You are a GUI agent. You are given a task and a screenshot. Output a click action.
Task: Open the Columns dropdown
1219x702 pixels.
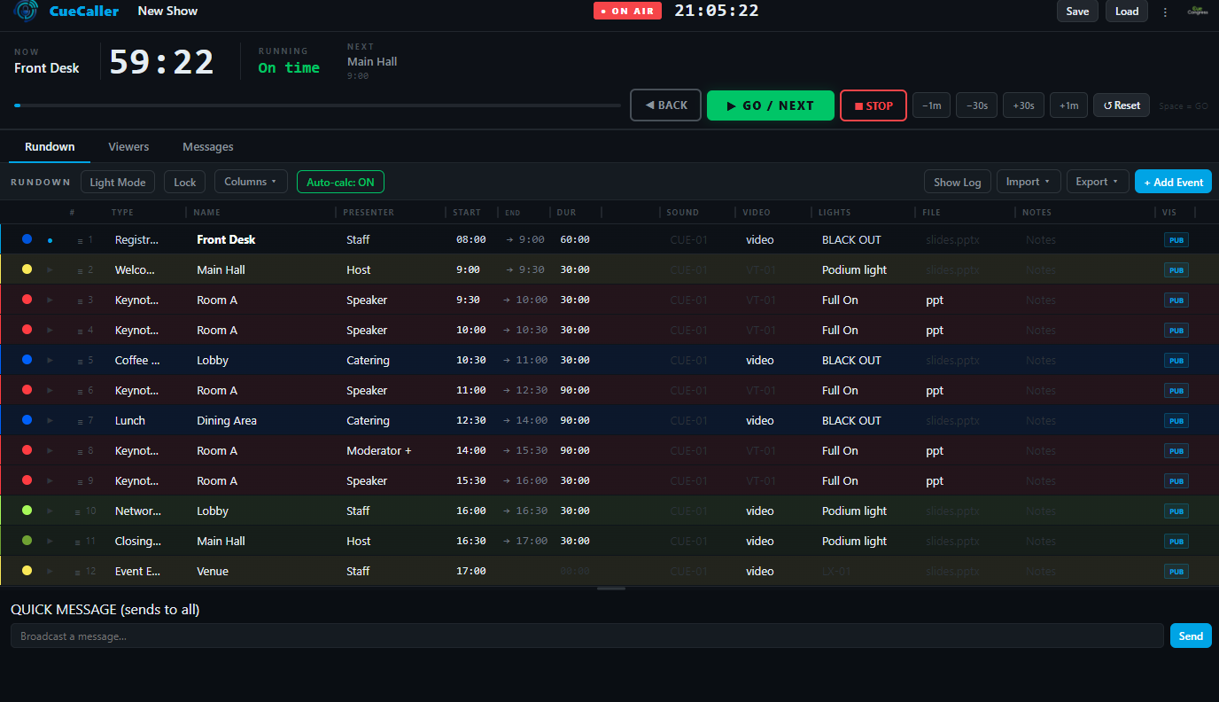[x=251, y=182]
